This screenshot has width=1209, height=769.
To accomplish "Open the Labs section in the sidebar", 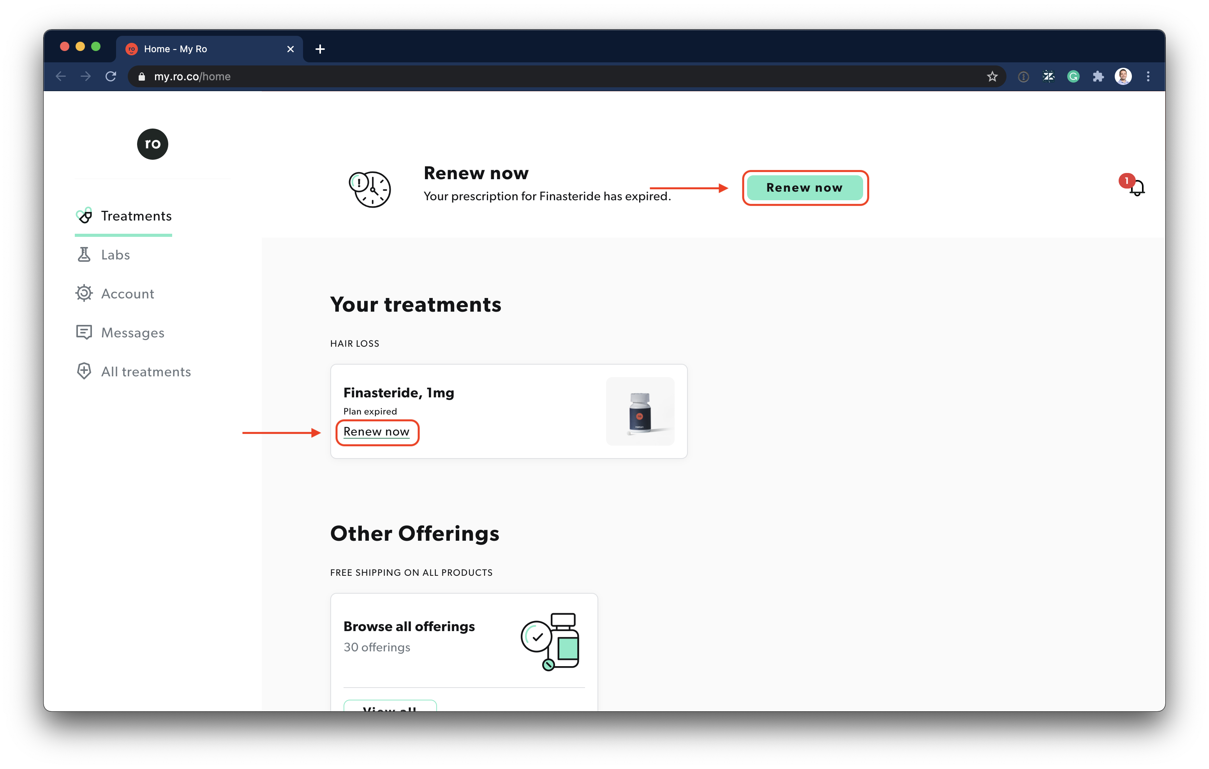I will tap(103, 255).
